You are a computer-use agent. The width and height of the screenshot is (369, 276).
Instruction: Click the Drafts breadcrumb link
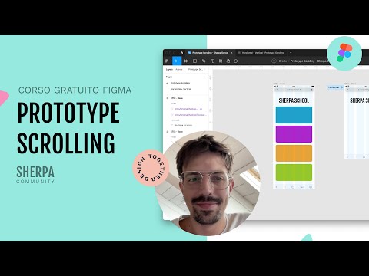(x=283, y=61)
